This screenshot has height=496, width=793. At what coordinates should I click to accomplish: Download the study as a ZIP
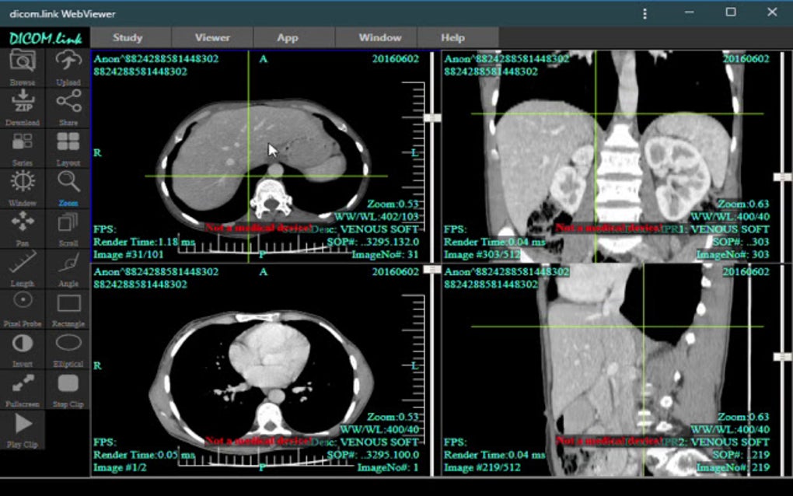pyautogui.click(x=22, y=102)
